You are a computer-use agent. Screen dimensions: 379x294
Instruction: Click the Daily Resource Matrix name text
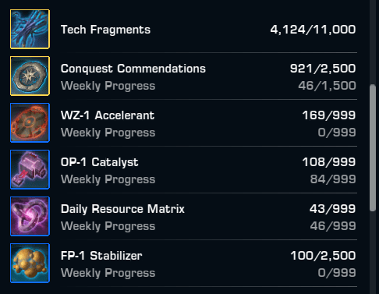[122, 209]
